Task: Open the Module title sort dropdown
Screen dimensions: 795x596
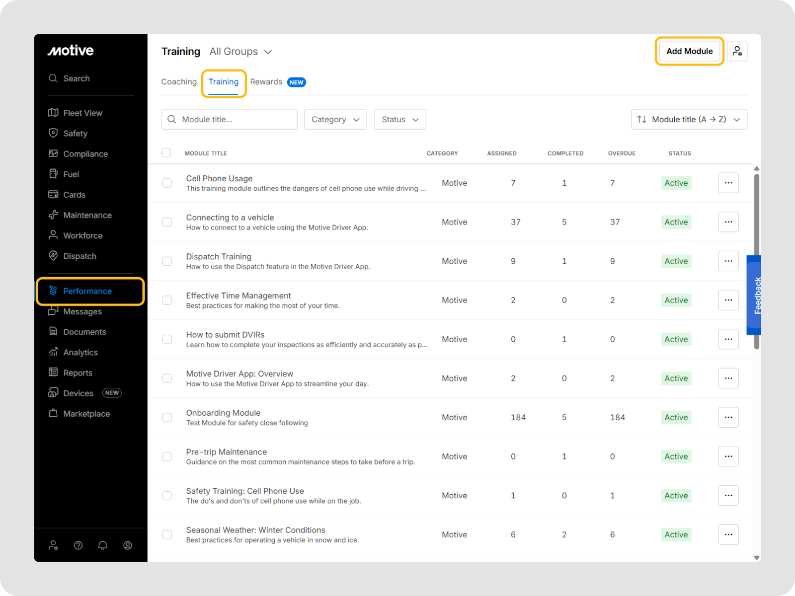Action: click(689, 119)
